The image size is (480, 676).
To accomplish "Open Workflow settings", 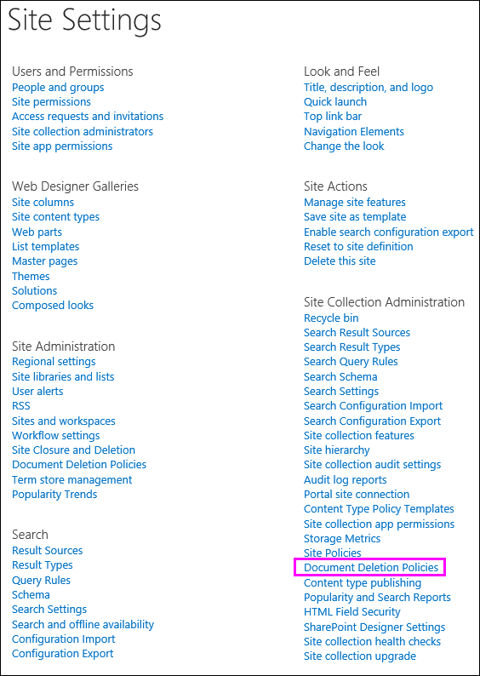I will click(55, 436).
